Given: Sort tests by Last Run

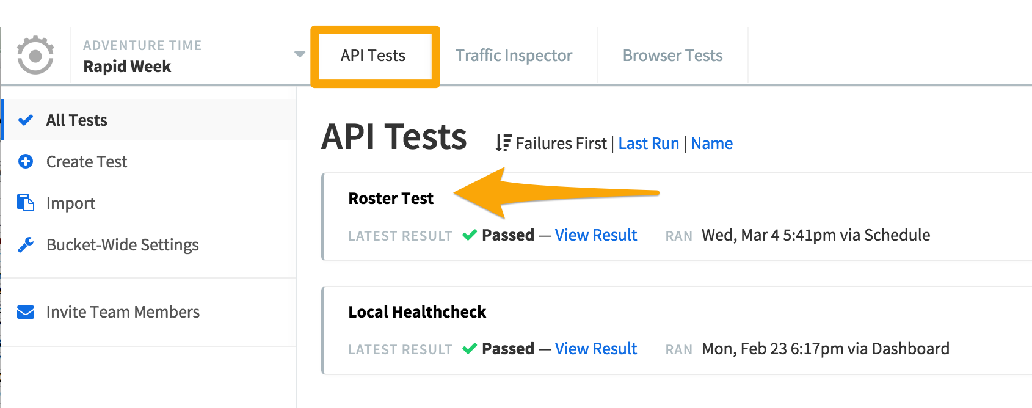Looking at the screenshot, I should (649, 144).
